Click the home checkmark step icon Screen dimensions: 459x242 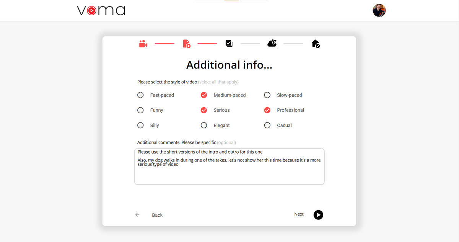point(315,44)
